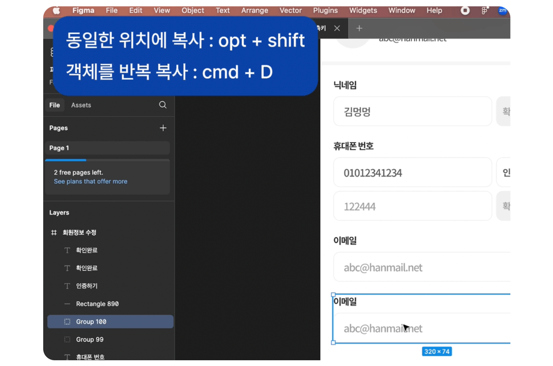Image resolution: width=553 pixels, height=366 pixels.
Task: Select the Group 100 layer
Action: coord(111,322)
